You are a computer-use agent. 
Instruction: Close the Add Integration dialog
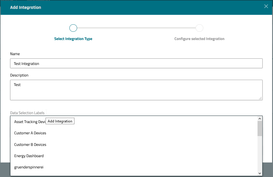(x=266, y=7)
